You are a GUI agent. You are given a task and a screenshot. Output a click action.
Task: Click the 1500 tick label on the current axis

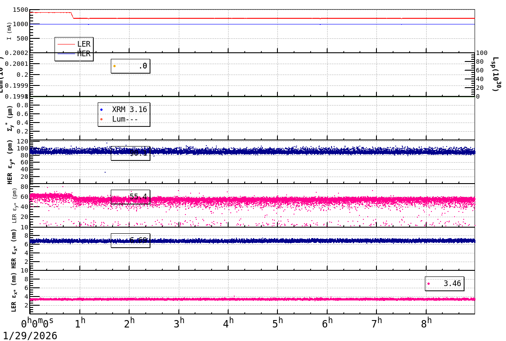[x=21, y=10]
